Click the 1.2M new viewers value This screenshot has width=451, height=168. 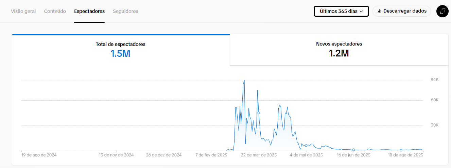click(339, 53)
